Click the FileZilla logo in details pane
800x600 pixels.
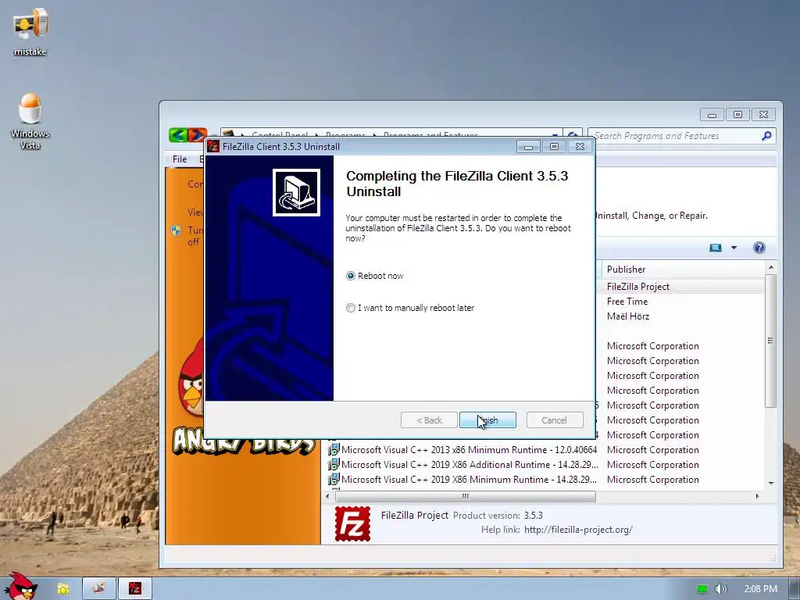tap(352, 523)
